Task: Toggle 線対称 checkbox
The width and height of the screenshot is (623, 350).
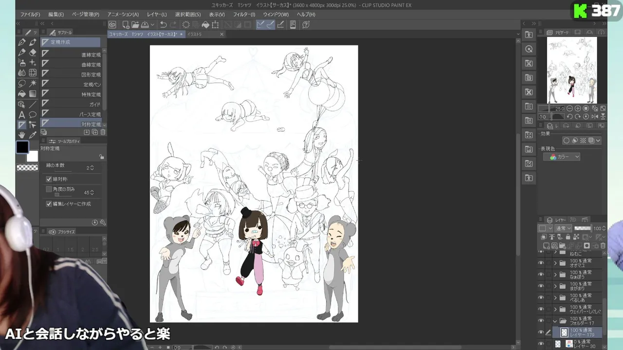Action: click(49, 179)
